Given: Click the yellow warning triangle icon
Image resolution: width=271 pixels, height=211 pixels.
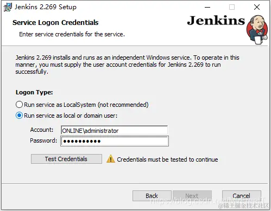Looking at the screenshot, I should [111, 159].
